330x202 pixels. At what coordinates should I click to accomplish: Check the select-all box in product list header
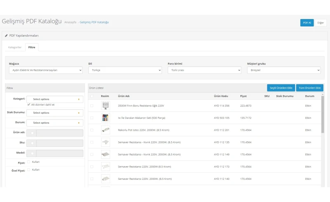click(x=92, y=96)
